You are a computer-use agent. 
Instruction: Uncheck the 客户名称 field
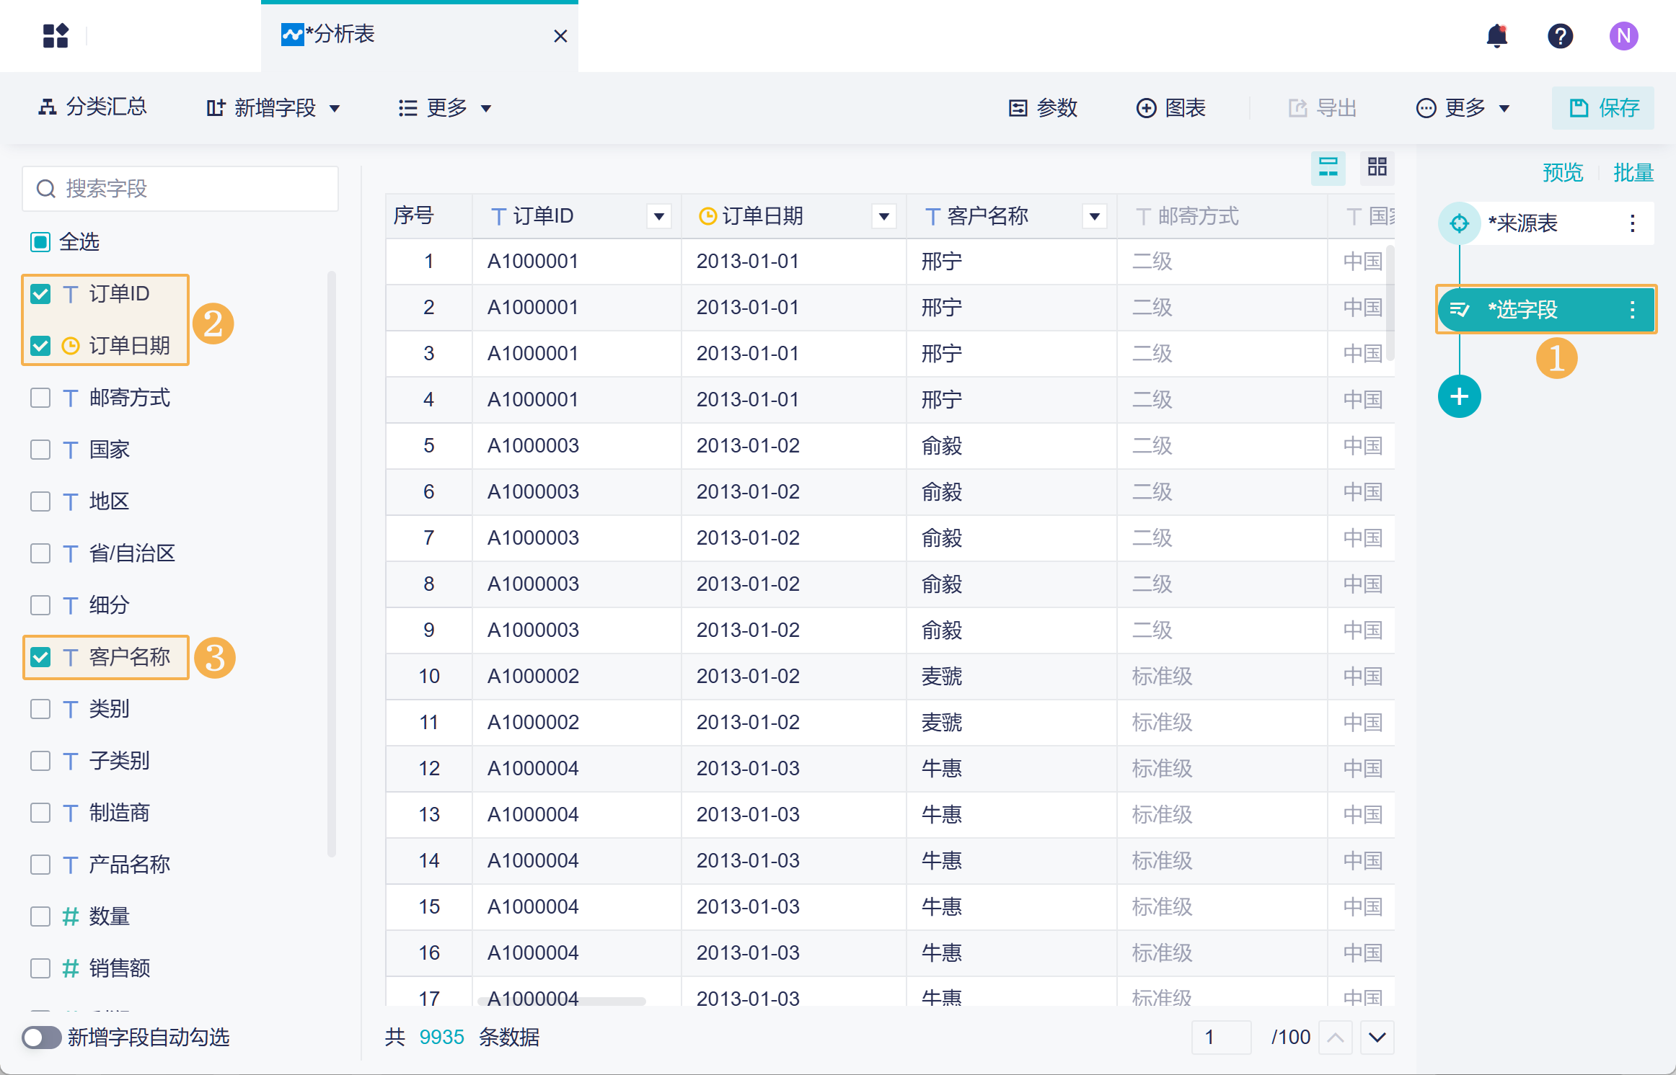(x=40, y=657)
